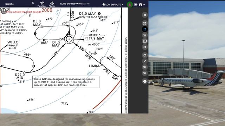Rotate the chart with rotate icon

[145, 55]
